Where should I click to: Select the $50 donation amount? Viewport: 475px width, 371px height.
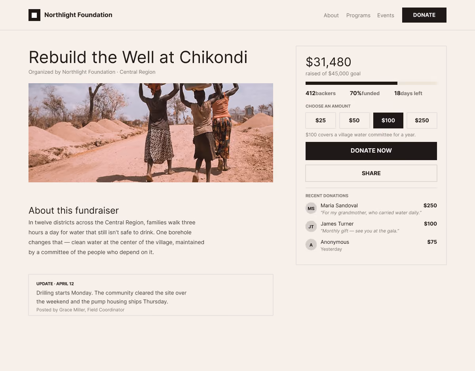click(x=354, y=120)
